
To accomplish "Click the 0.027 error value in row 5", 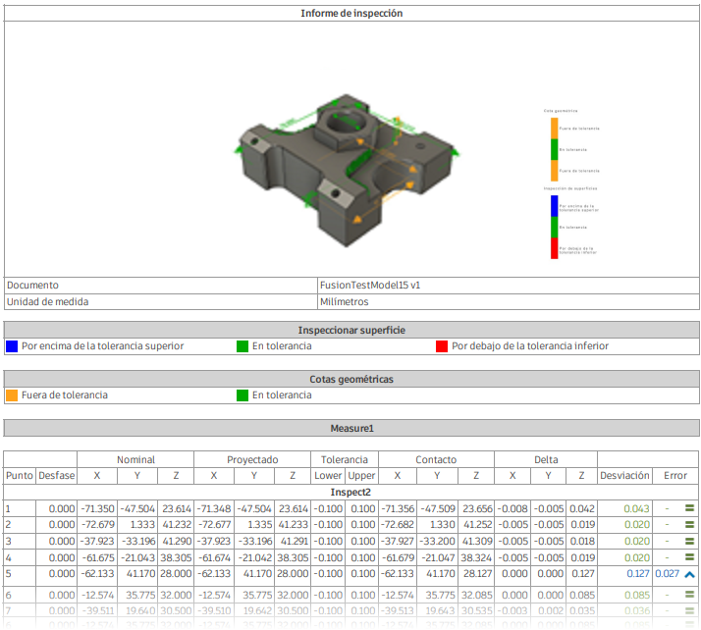I will (667, 574).
